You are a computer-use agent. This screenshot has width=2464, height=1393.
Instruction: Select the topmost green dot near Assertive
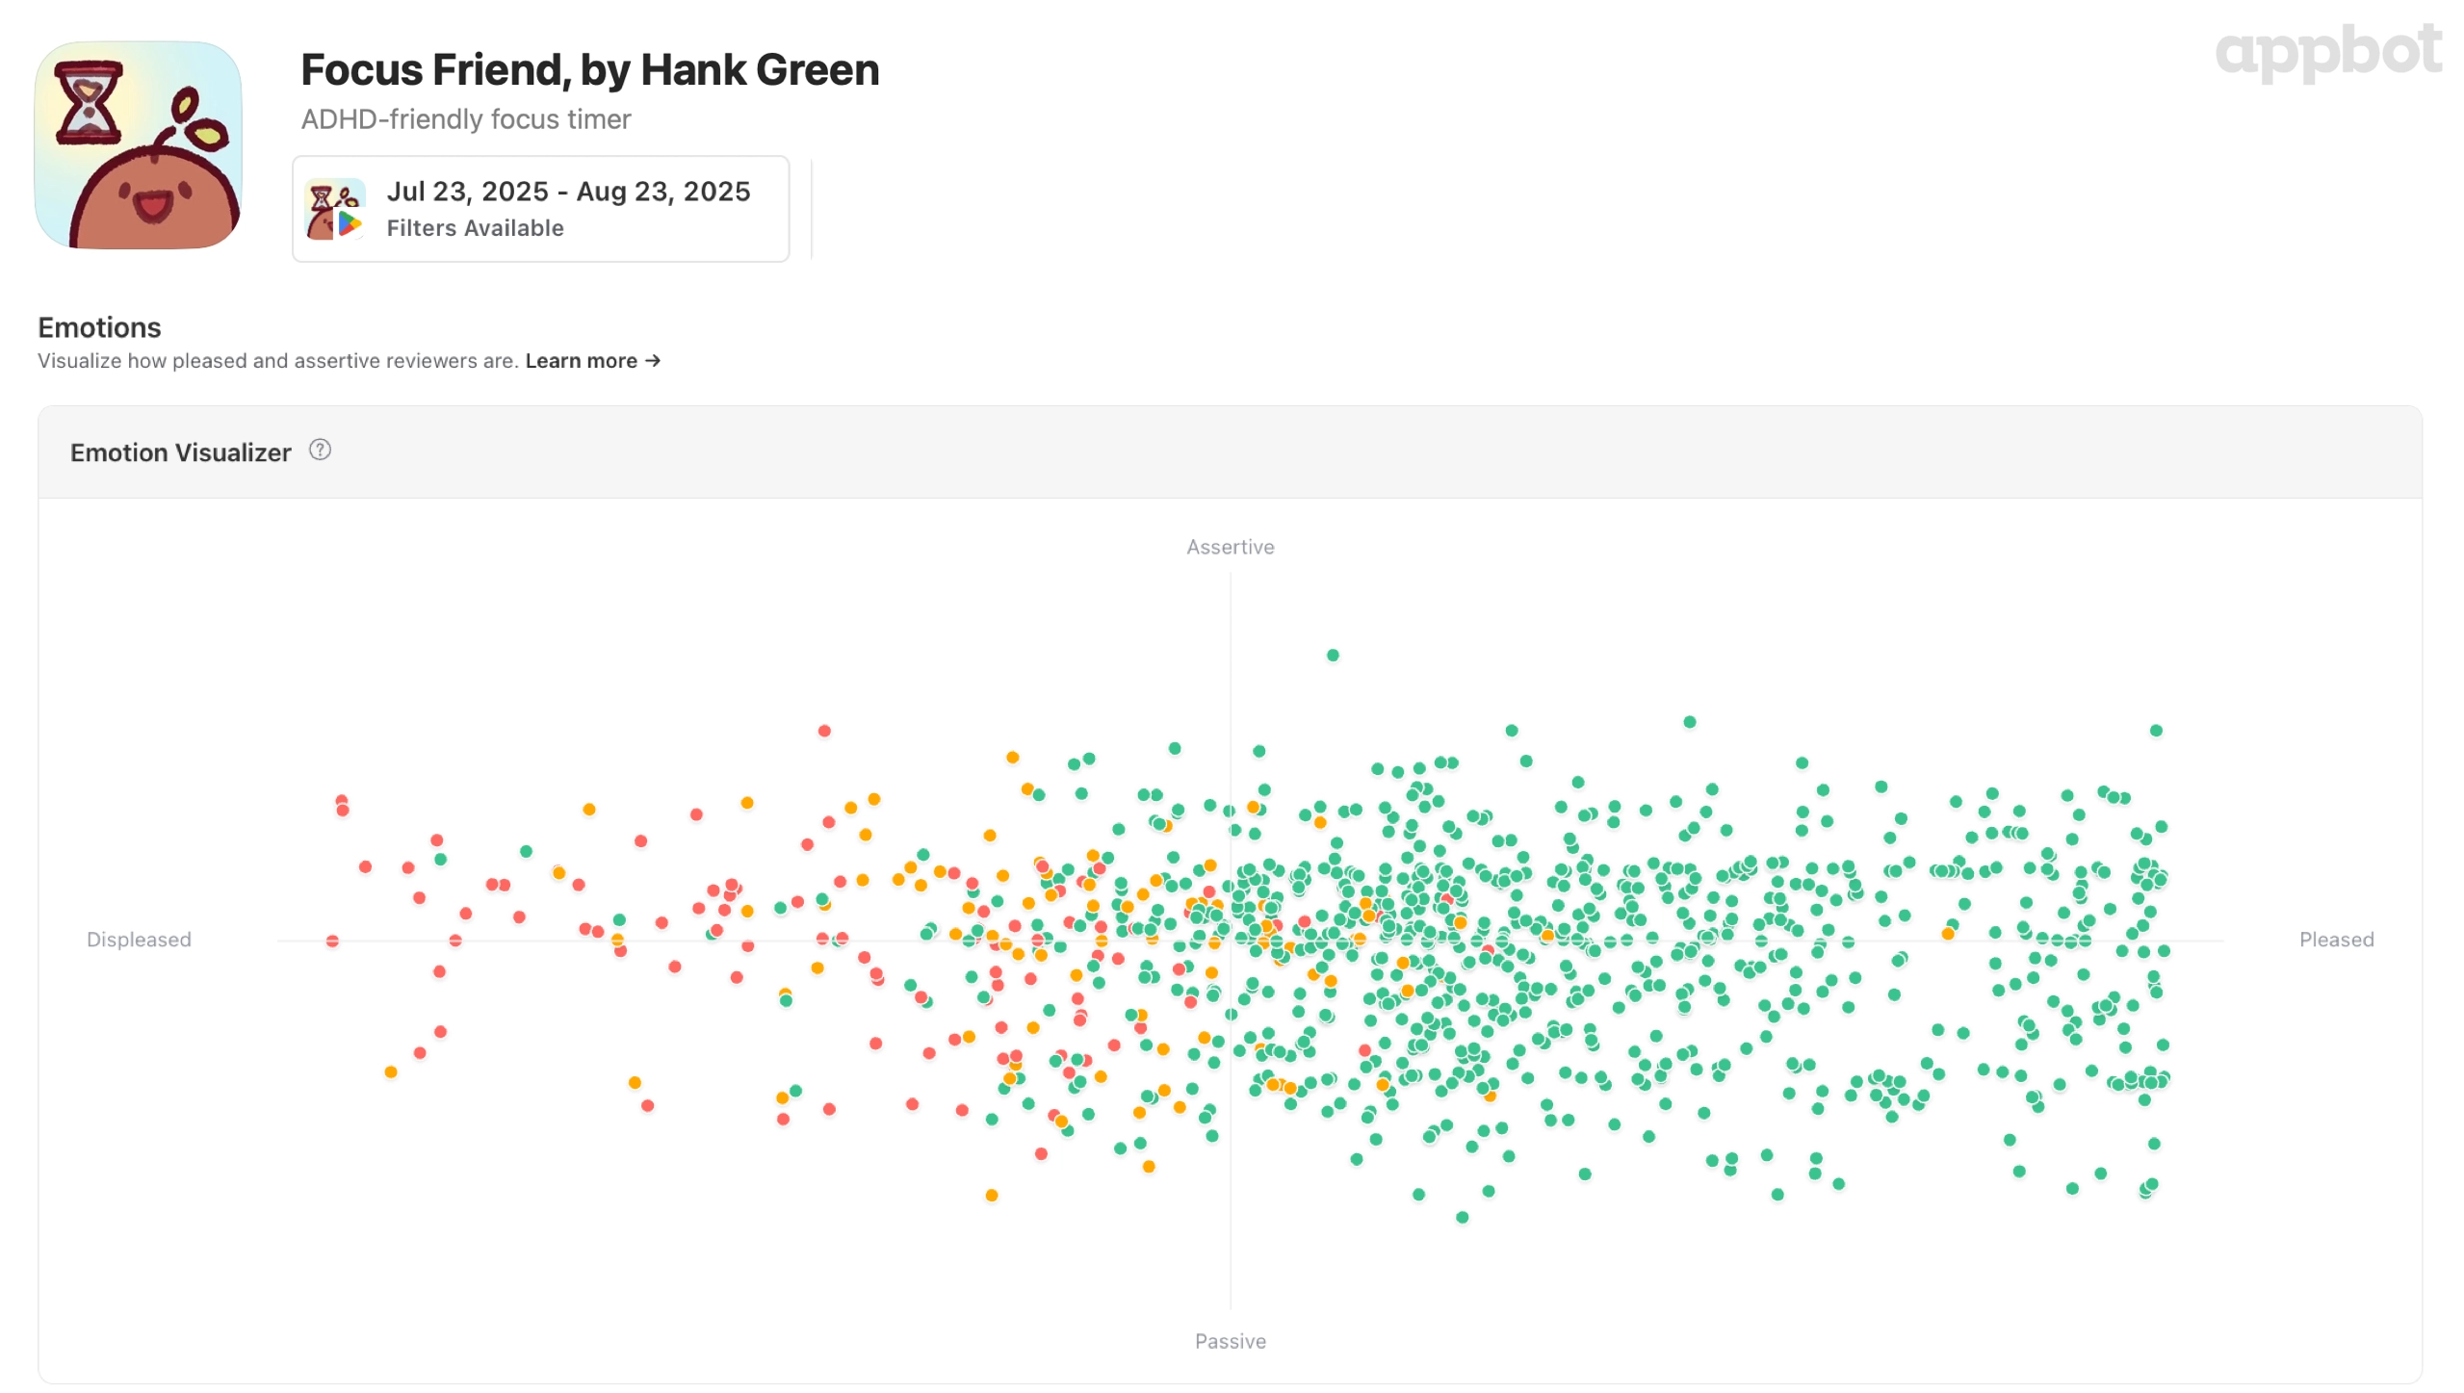pyautogui.click(x=1333, y=655)
